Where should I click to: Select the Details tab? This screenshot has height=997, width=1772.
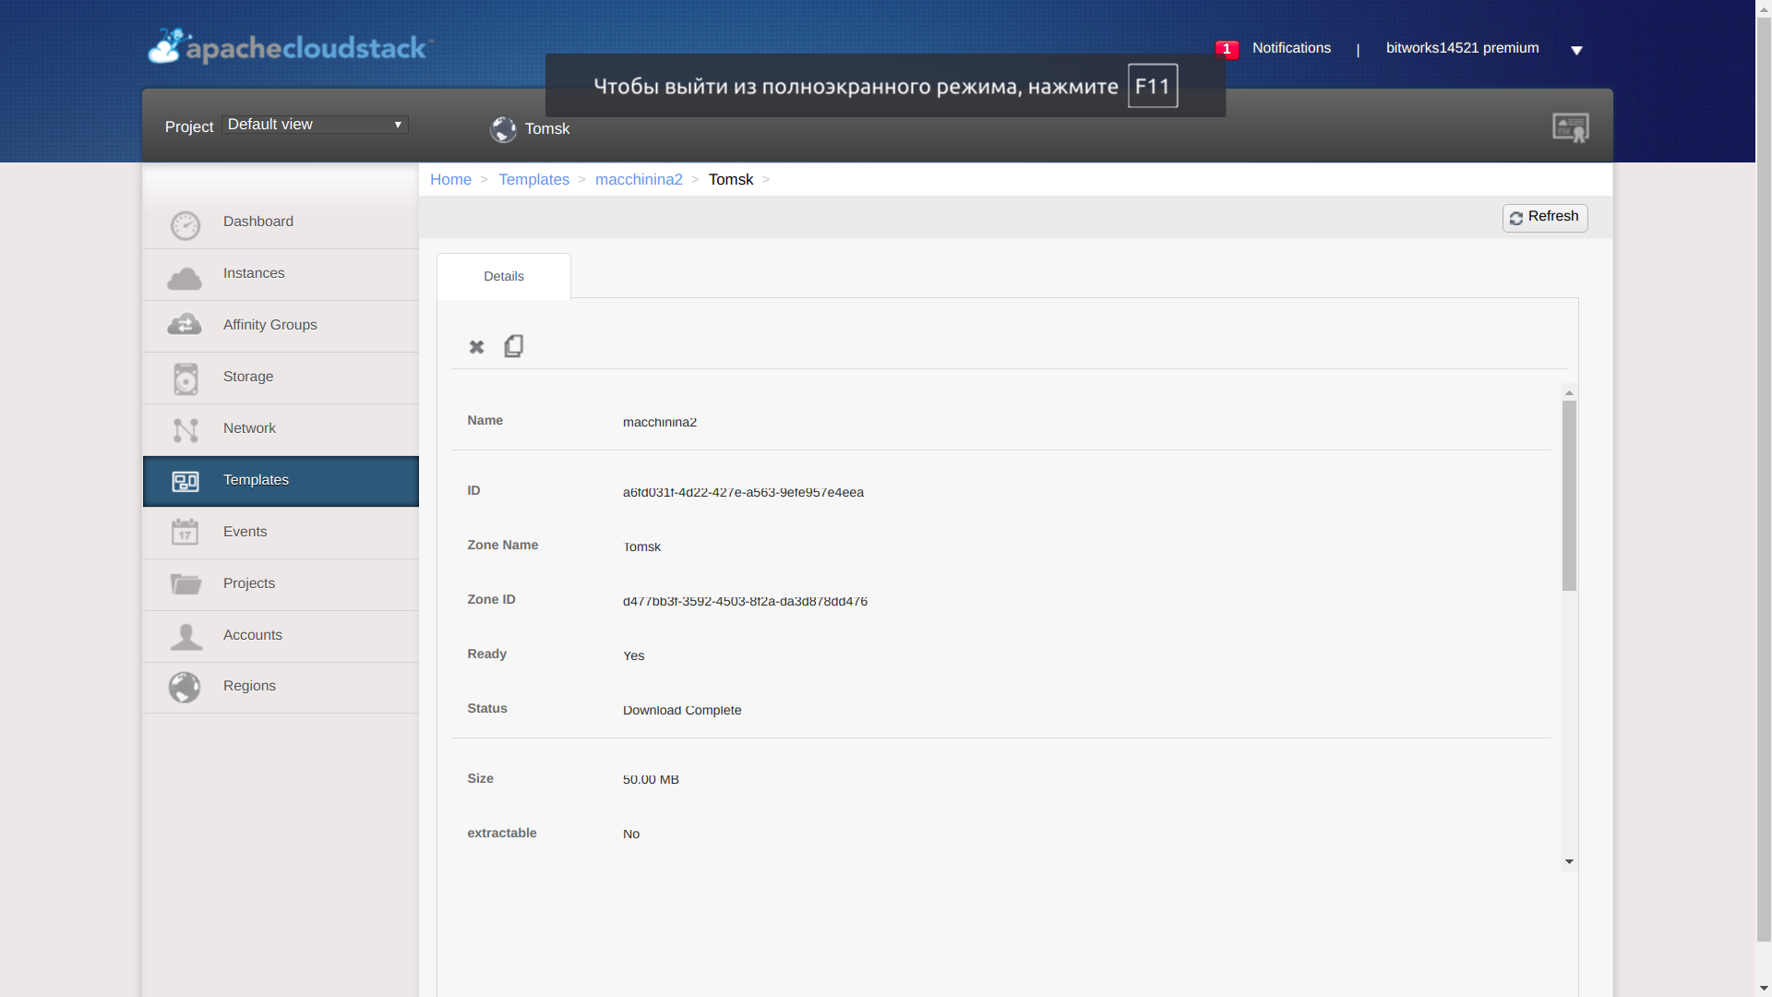click(504, 276)
